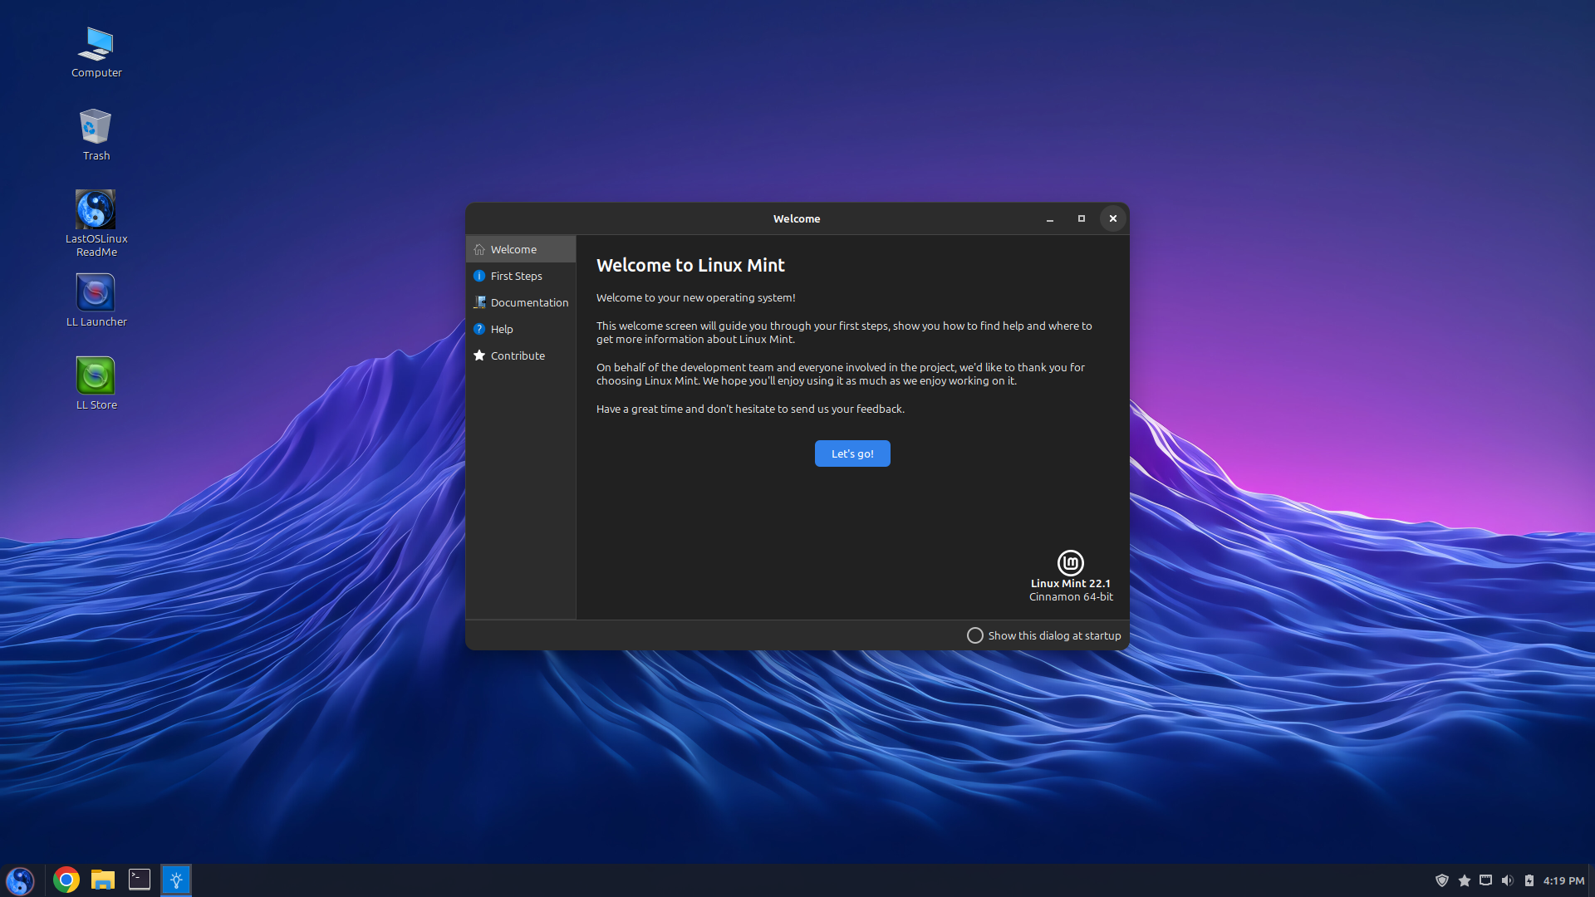This screenshot has width=1595, height=897.
Task: Select the Welcome sidebar page
Action: click(521, 249)
